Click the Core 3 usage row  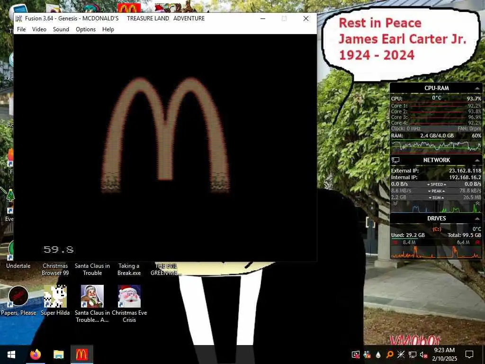pyautogui.click(x=436, y=117)
